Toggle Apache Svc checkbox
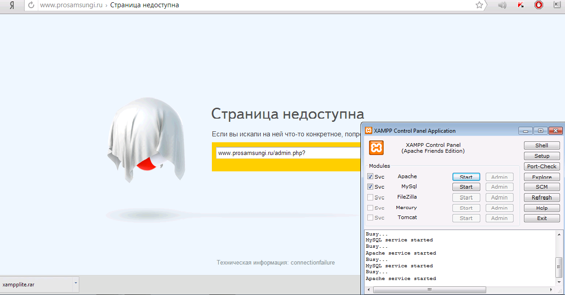The height and width of the screenshot is (295, 565). click(370, 176)
